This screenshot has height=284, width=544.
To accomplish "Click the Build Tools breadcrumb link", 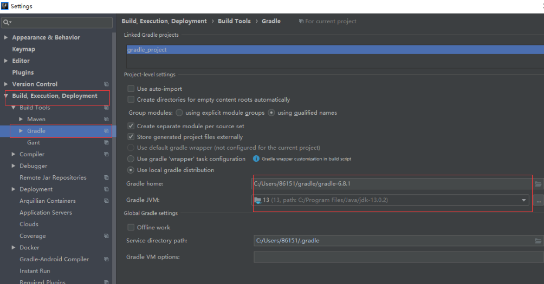I will click(234, 21).
